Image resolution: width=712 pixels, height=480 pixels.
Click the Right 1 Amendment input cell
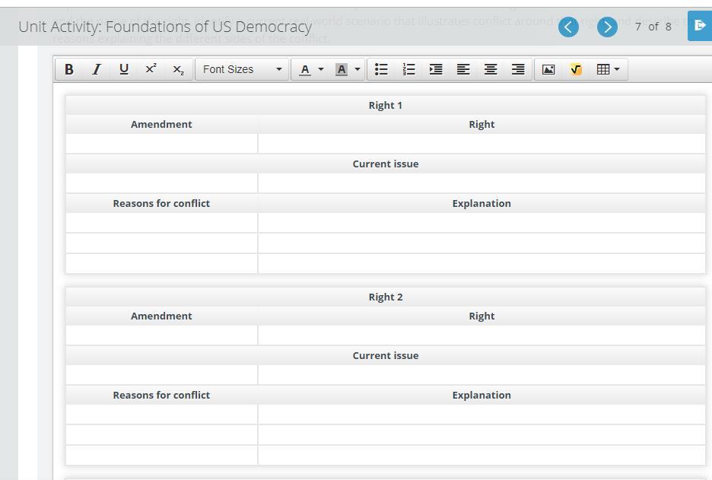[x=162, y=144]
